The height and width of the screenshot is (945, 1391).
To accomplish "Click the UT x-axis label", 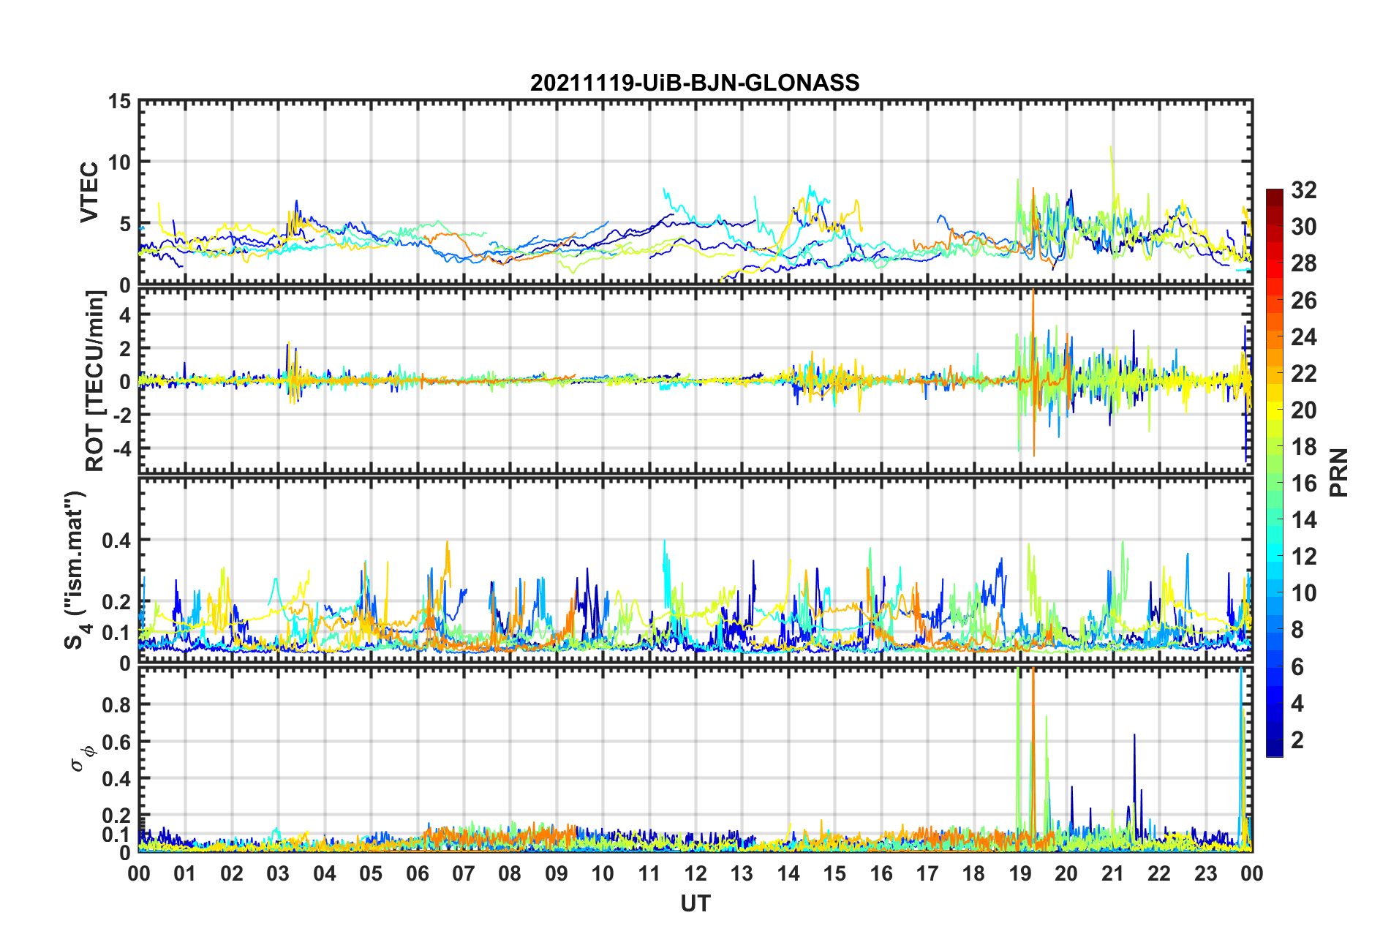I will point(695,904).
